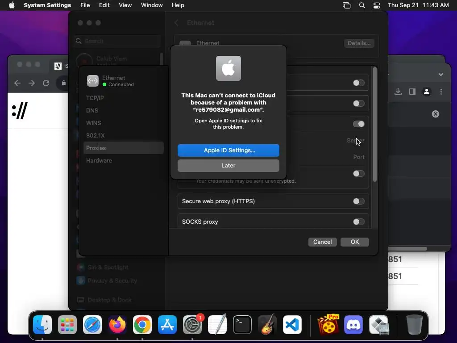Turn off the enabled proxy switch above Server

click(x=358, y=124)
